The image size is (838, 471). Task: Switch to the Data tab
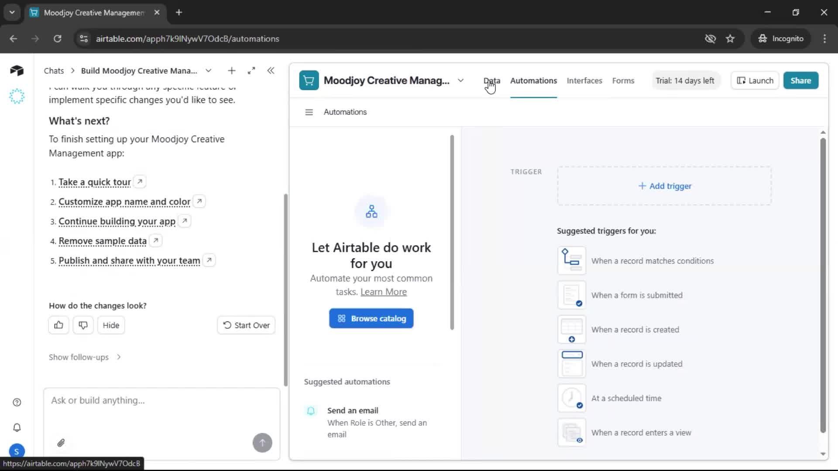tap(492, 81)
